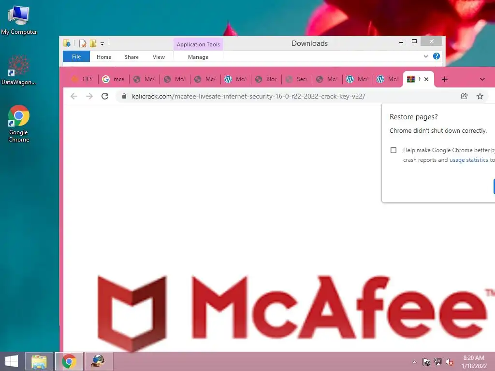The width and height of the screenshot is (495, 371).
Task: Minimize the Downloads window
Action: point(401,42)
